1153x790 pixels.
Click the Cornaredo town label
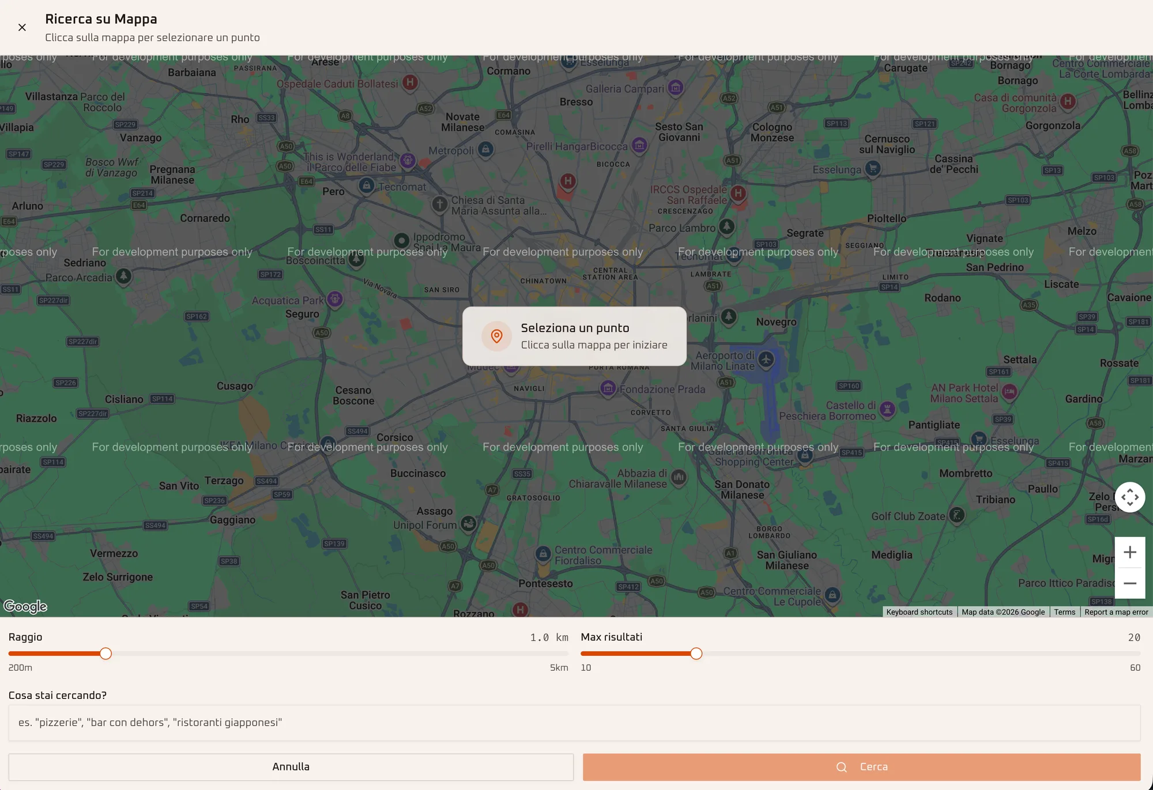point(205,218)
